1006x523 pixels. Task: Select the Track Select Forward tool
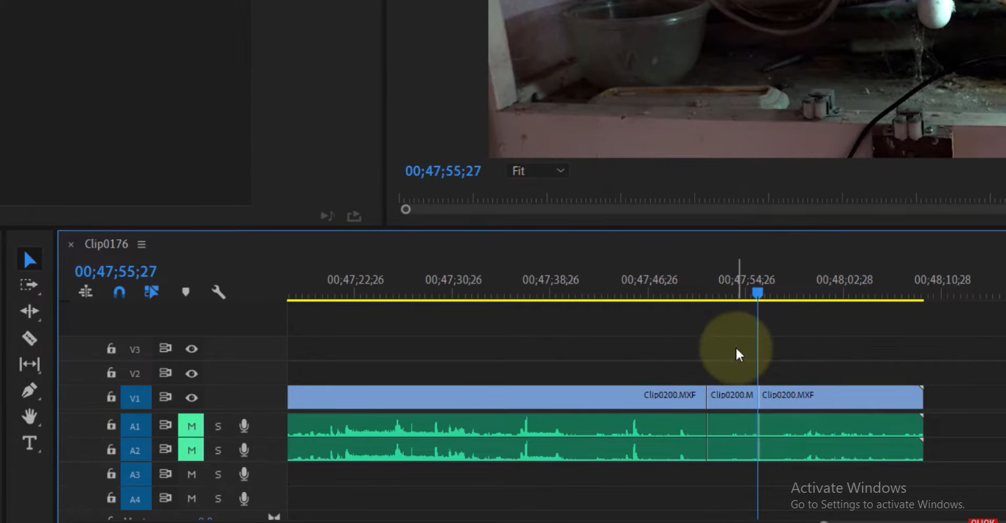(x=29, y=286)
